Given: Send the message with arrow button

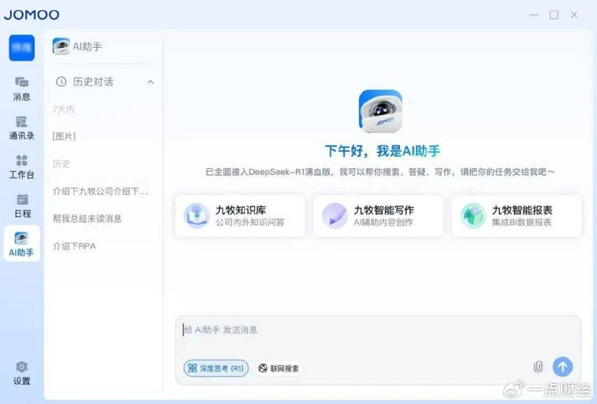Looking at the screenshot, I should coord(563,366).
